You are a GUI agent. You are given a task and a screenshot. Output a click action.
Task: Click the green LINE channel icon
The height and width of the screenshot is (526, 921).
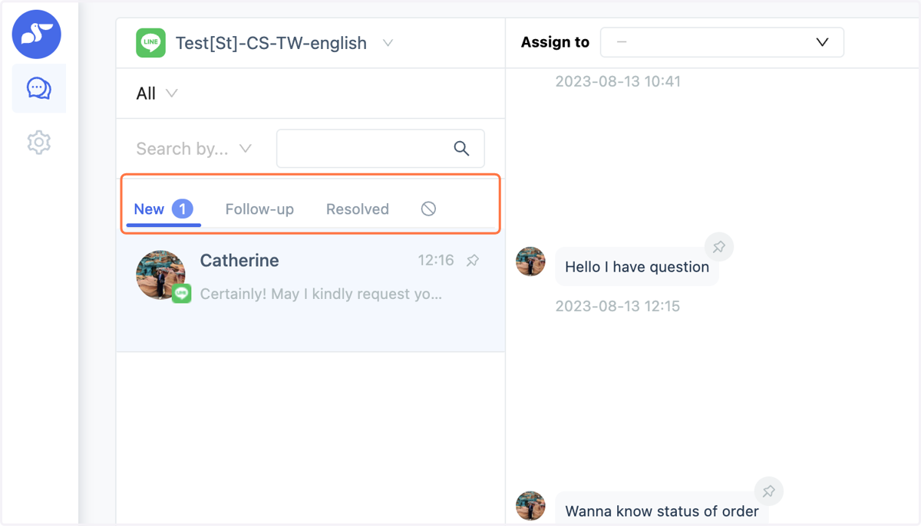click(x=151, y=43)
